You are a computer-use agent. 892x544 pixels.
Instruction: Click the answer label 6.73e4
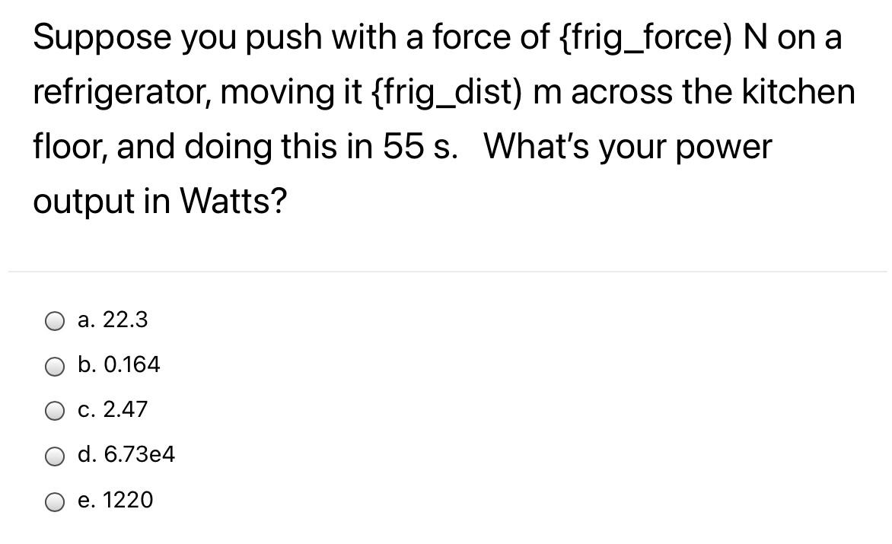127,455
